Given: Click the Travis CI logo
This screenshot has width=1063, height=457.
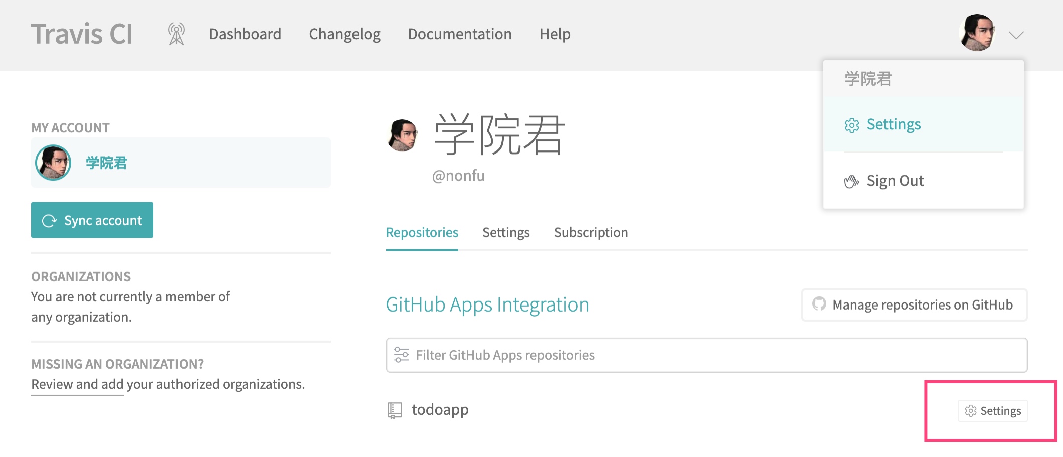Looking at the screenshot, I should coord(82,34).
